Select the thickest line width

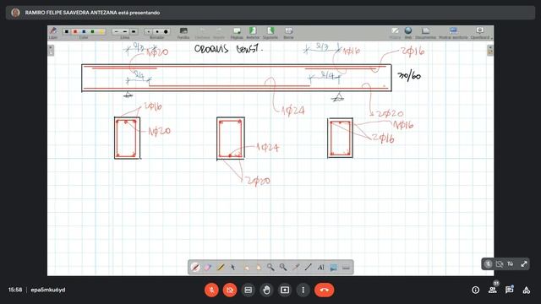[x=134, y=32]
